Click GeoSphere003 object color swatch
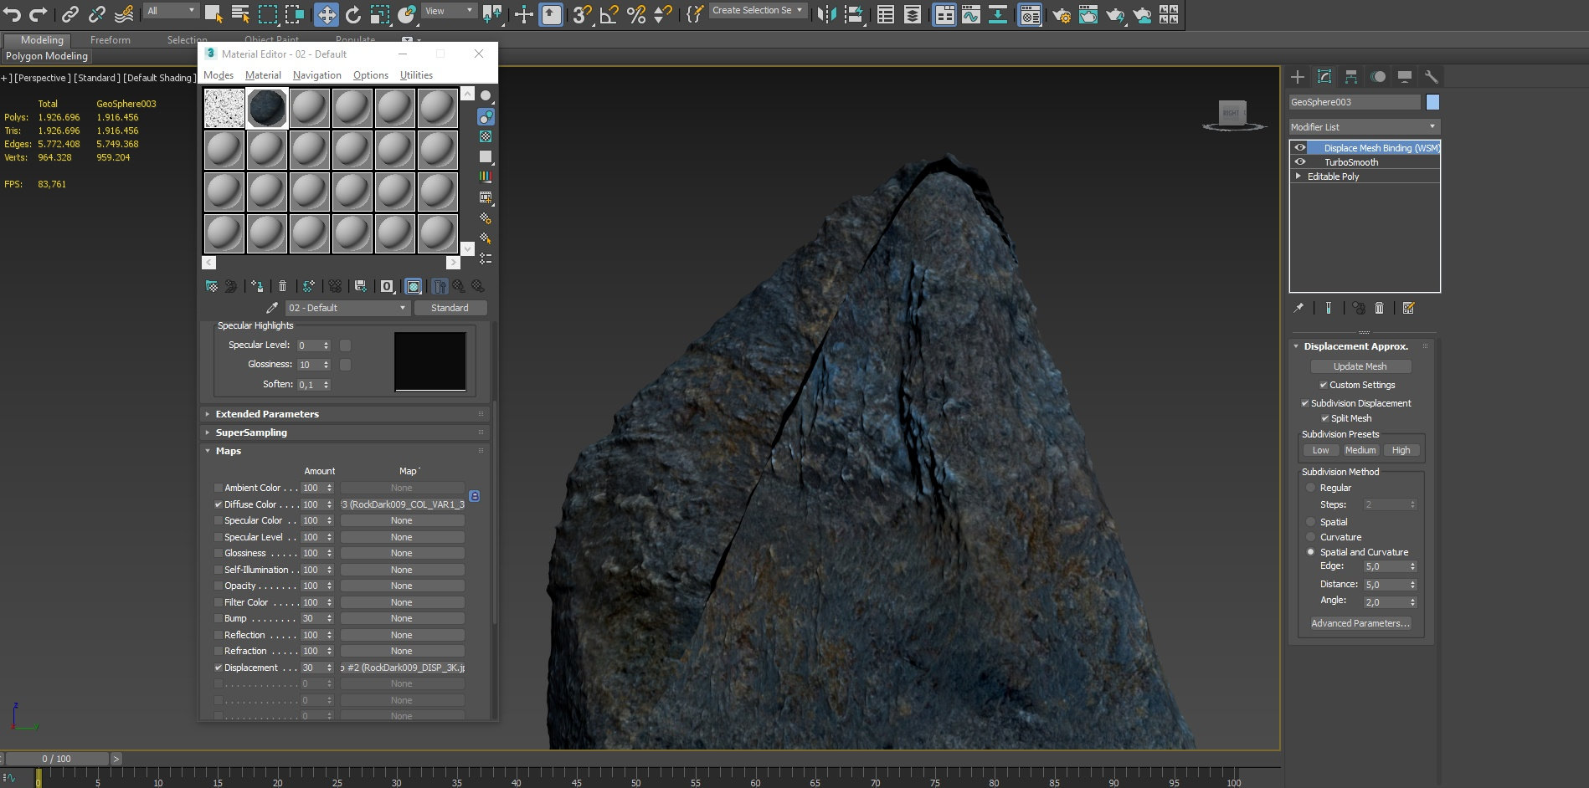The width and height of the screenshot is (1589, 788). point(1432,102)
